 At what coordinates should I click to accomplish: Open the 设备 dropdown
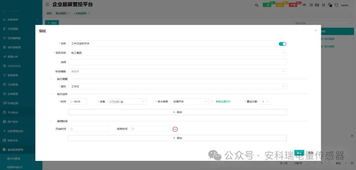tap(127, 102)
